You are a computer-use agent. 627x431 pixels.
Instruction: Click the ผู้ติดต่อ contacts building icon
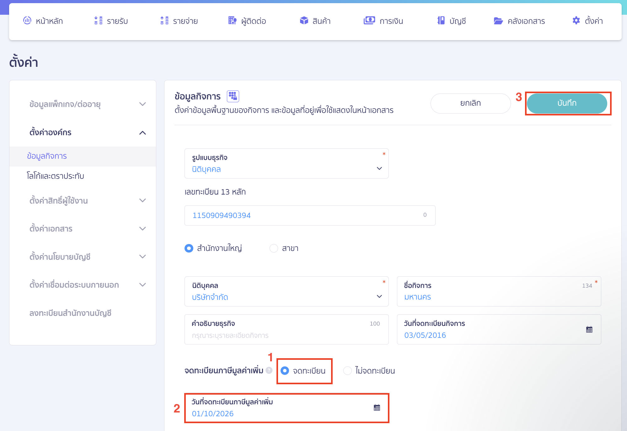232,21
